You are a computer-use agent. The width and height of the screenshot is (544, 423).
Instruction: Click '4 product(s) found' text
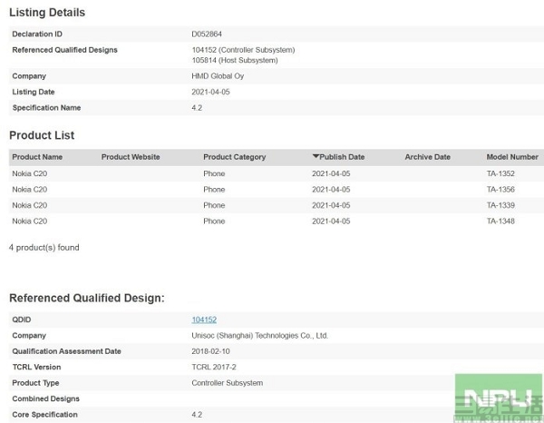(44, 247)
